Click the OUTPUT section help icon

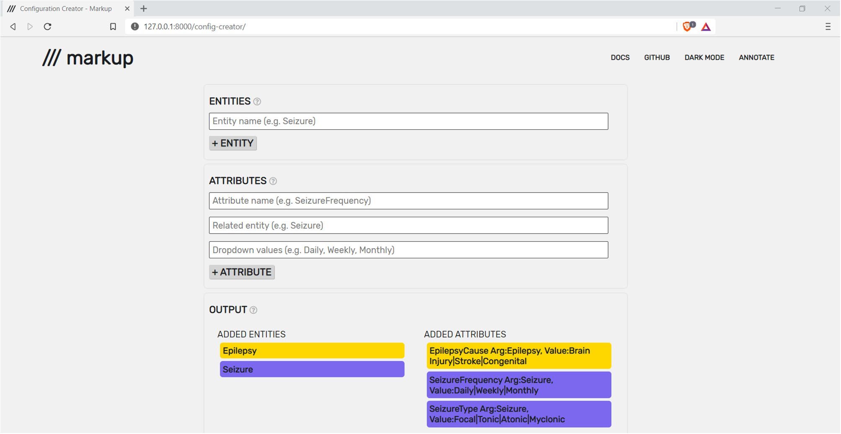[x=253, y=310]
